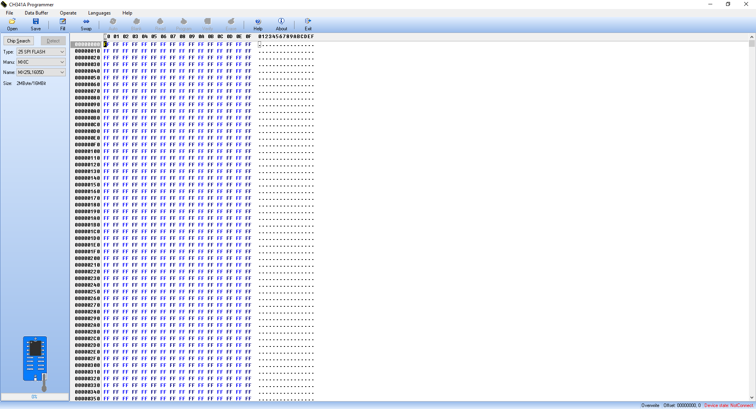
Task: Click the Auto toolbar icon
Action: coord(113,24)
